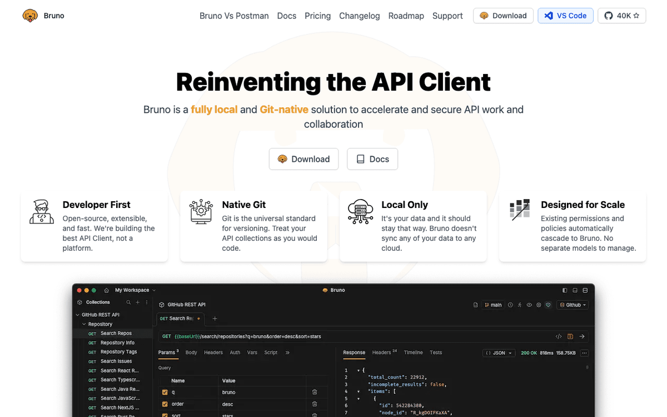The width and height of the screenshot is (667, 417).
Task: Click the collection settings gear icon
Action: (538, 305)
